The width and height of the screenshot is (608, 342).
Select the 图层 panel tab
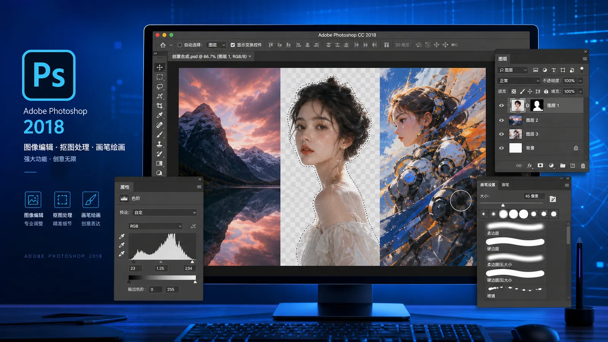(503, 59)
